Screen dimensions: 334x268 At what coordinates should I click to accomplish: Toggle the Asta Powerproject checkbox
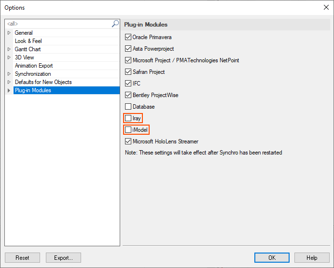coord(128,49)
